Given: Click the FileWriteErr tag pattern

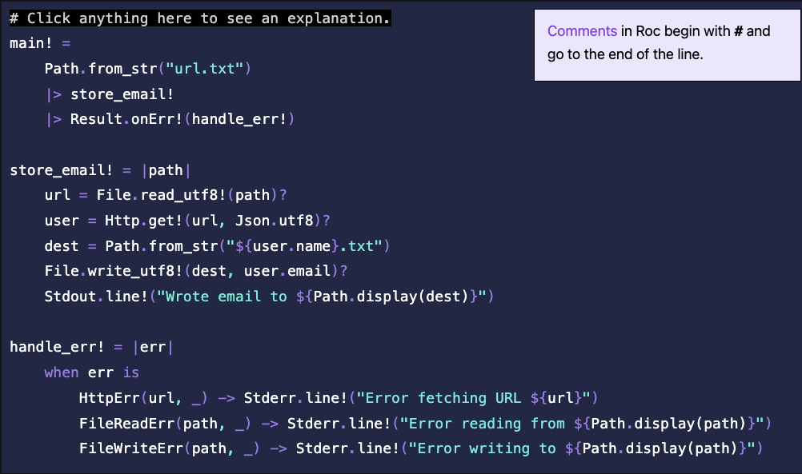Looking at the screenshot, I should (x=131, y=448).
